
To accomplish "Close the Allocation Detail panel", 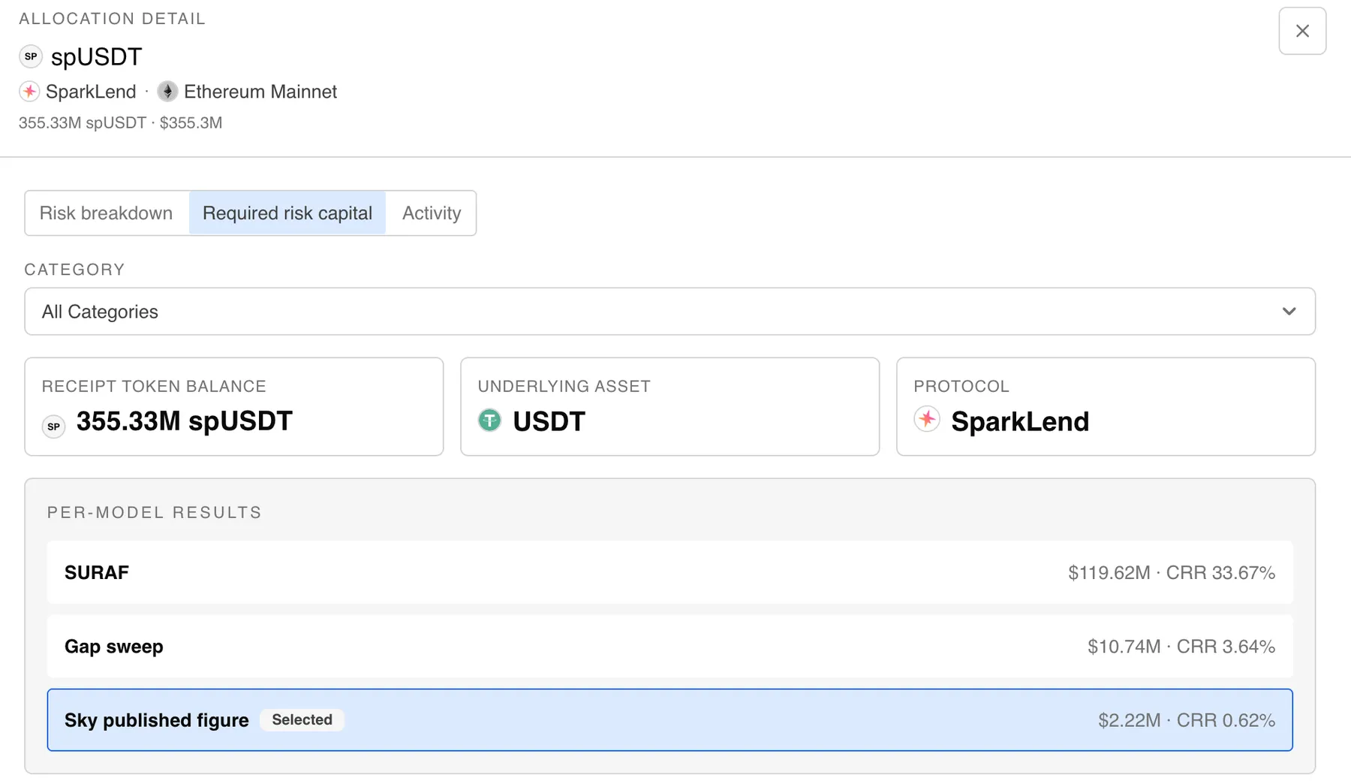I will point(1302,31).
